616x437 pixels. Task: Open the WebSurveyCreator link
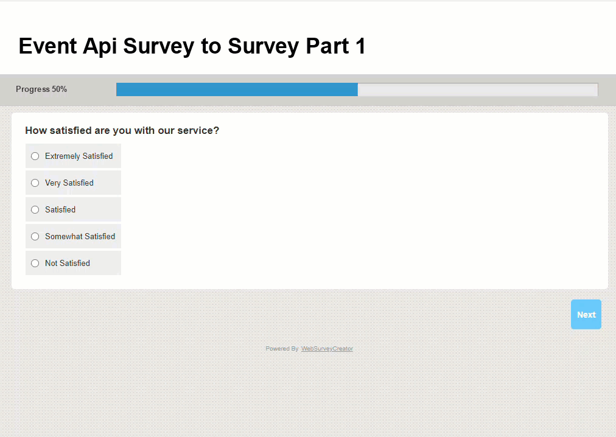click(327, 348)
